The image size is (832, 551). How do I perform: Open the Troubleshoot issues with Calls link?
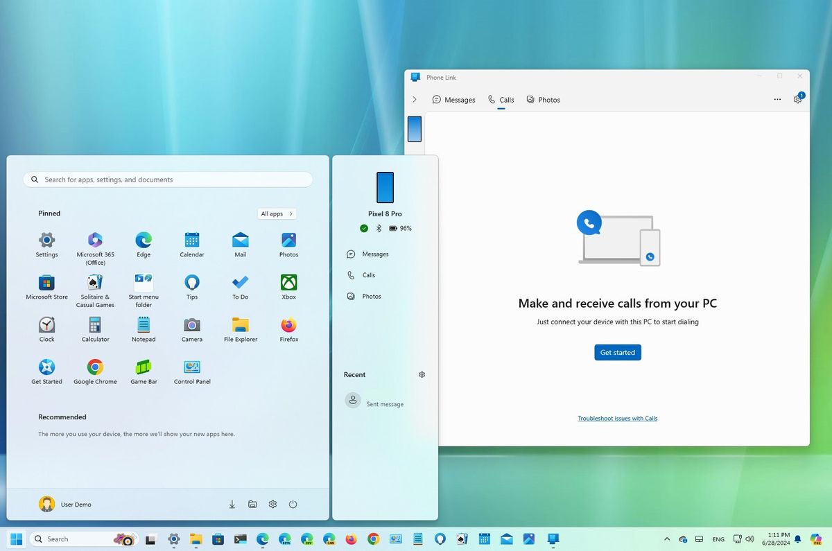617,418
